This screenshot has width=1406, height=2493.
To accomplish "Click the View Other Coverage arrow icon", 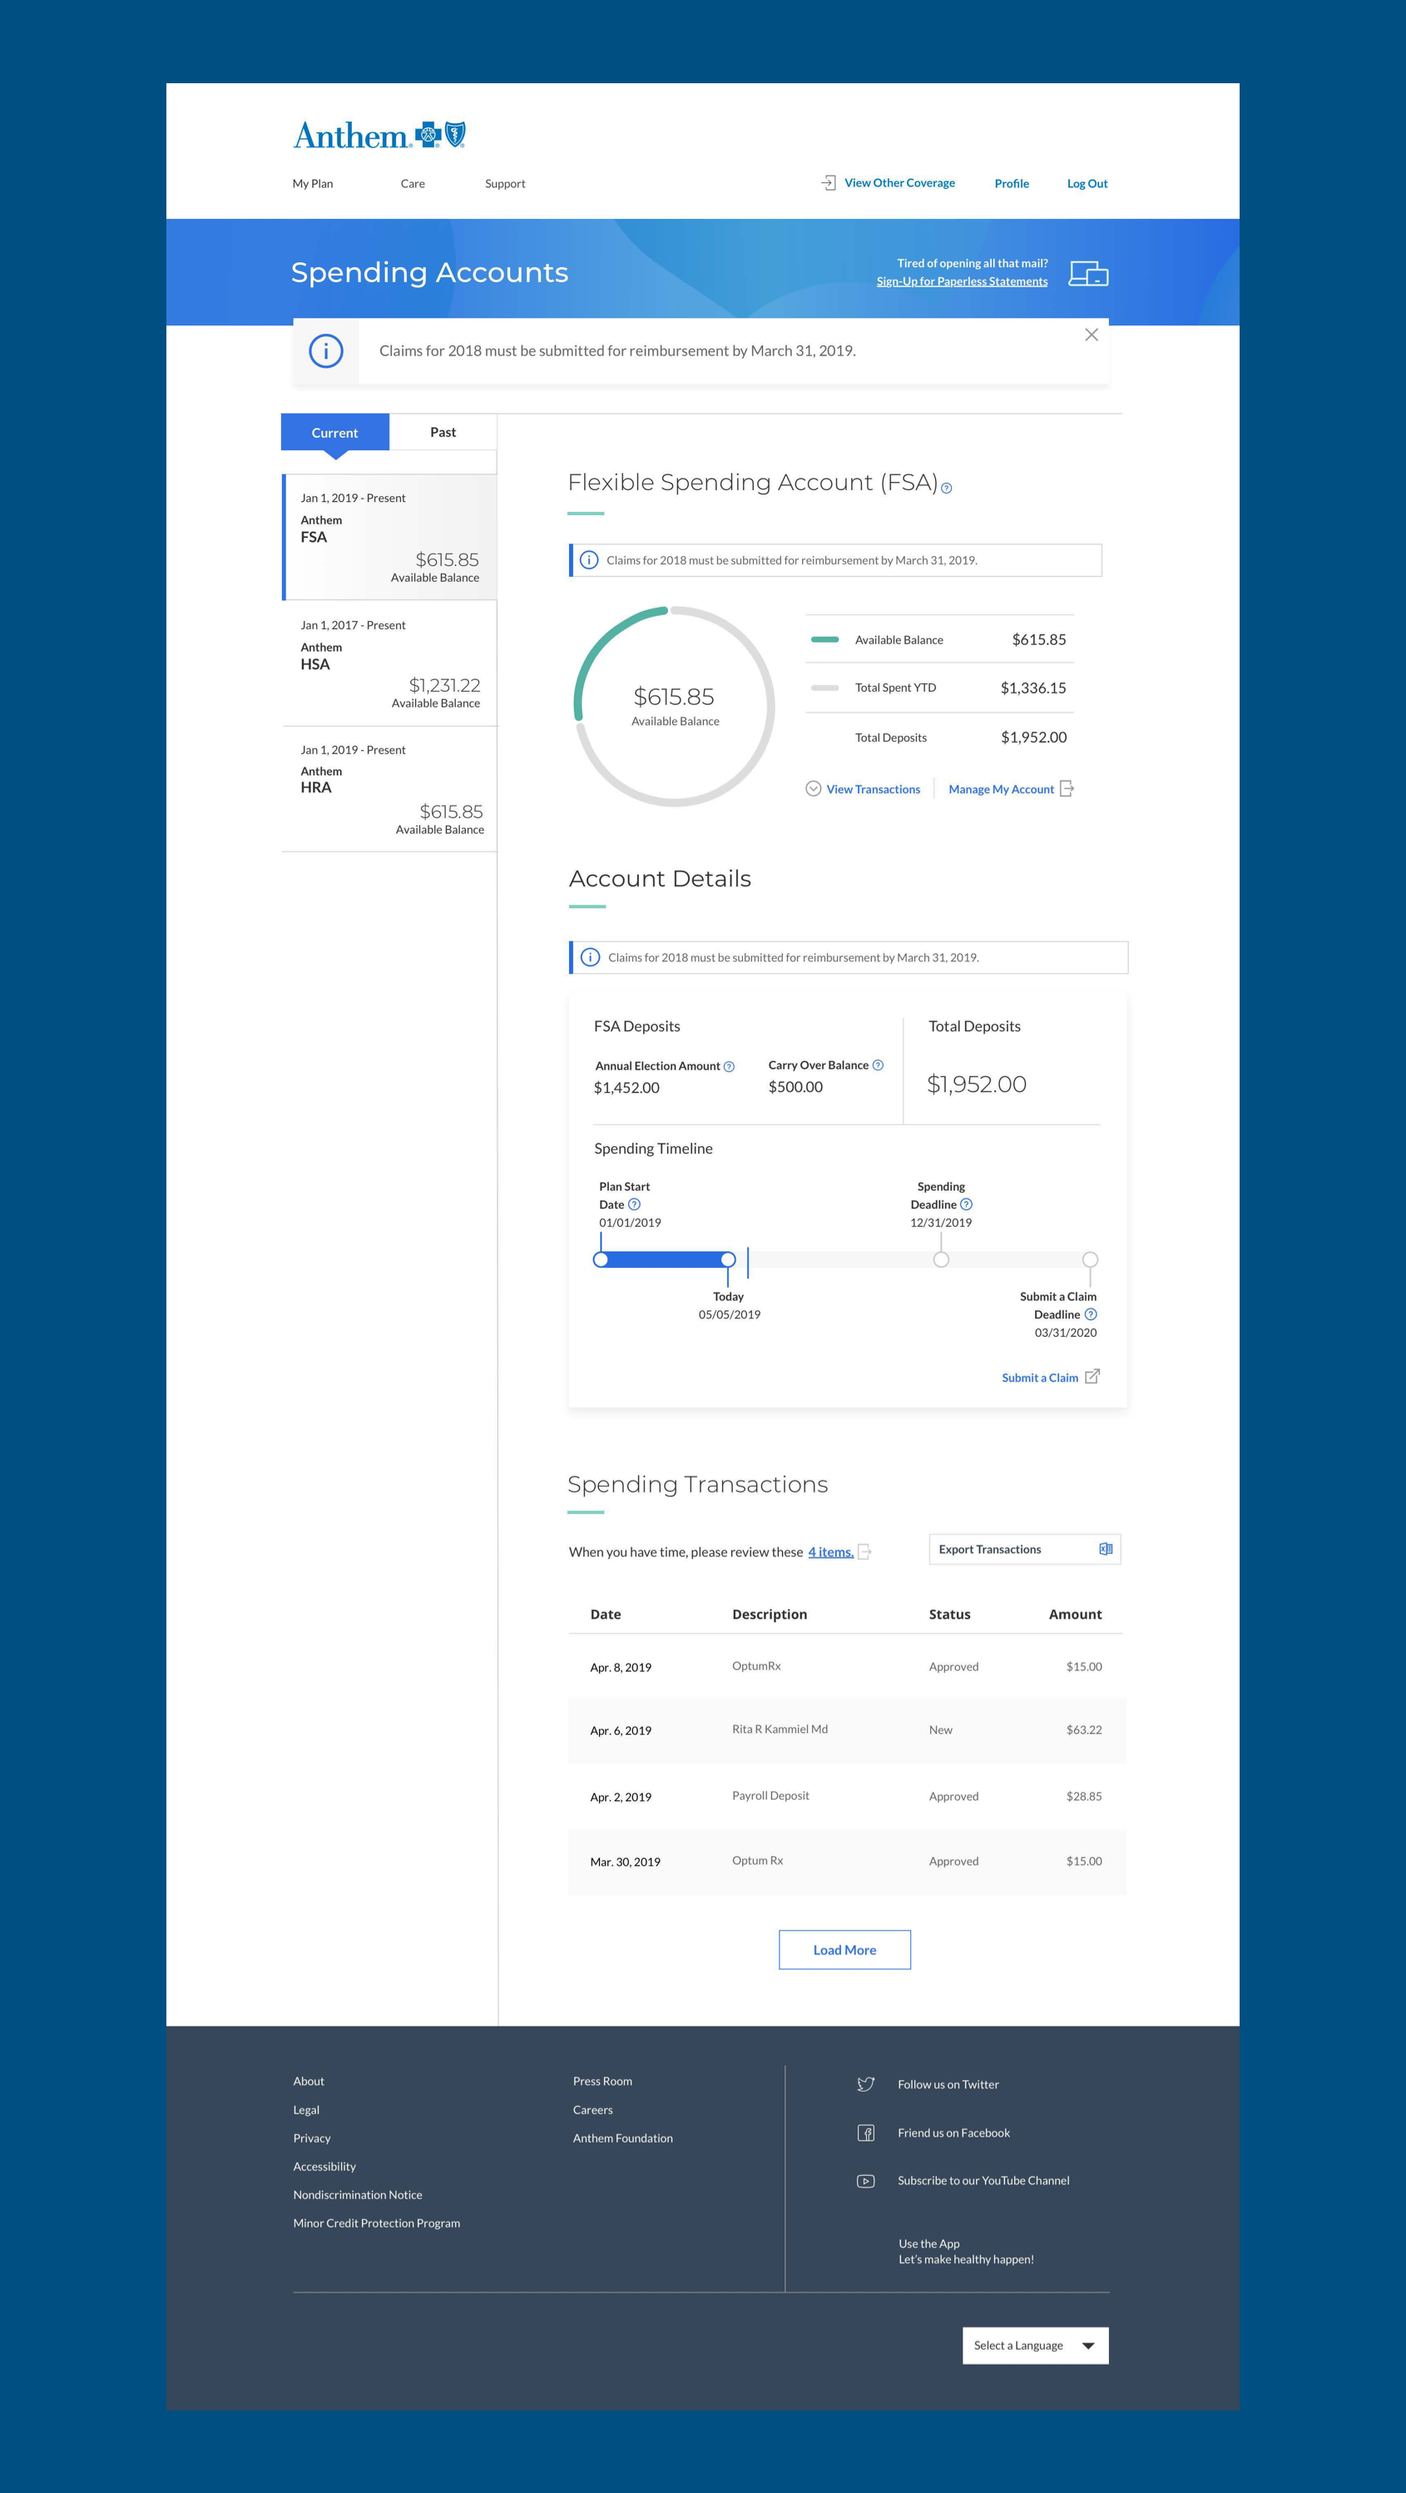I will 829,183.
